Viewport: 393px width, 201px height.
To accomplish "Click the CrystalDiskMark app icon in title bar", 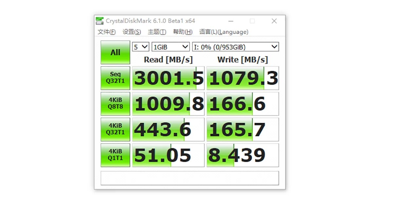I will (x=100, y=21).
